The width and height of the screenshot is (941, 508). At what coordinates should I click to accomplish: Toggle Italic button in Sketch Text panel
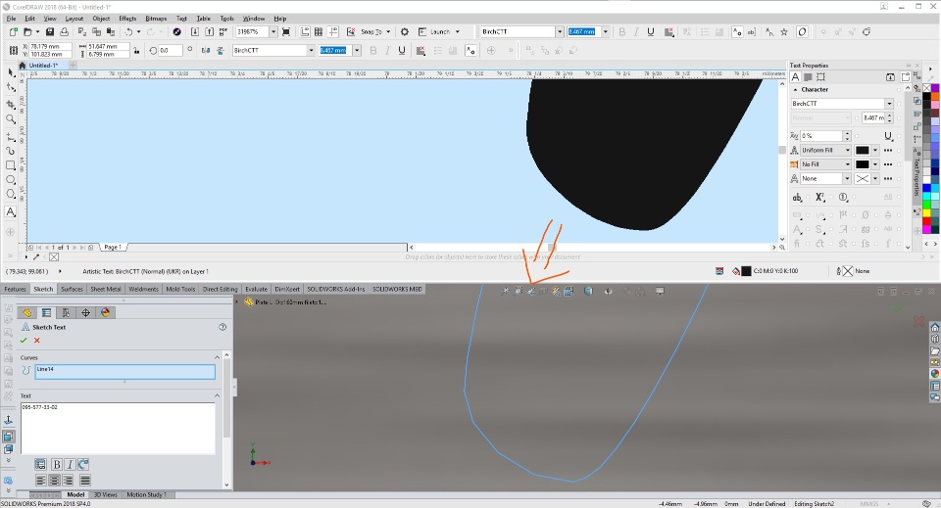click(x=70, y=464)
